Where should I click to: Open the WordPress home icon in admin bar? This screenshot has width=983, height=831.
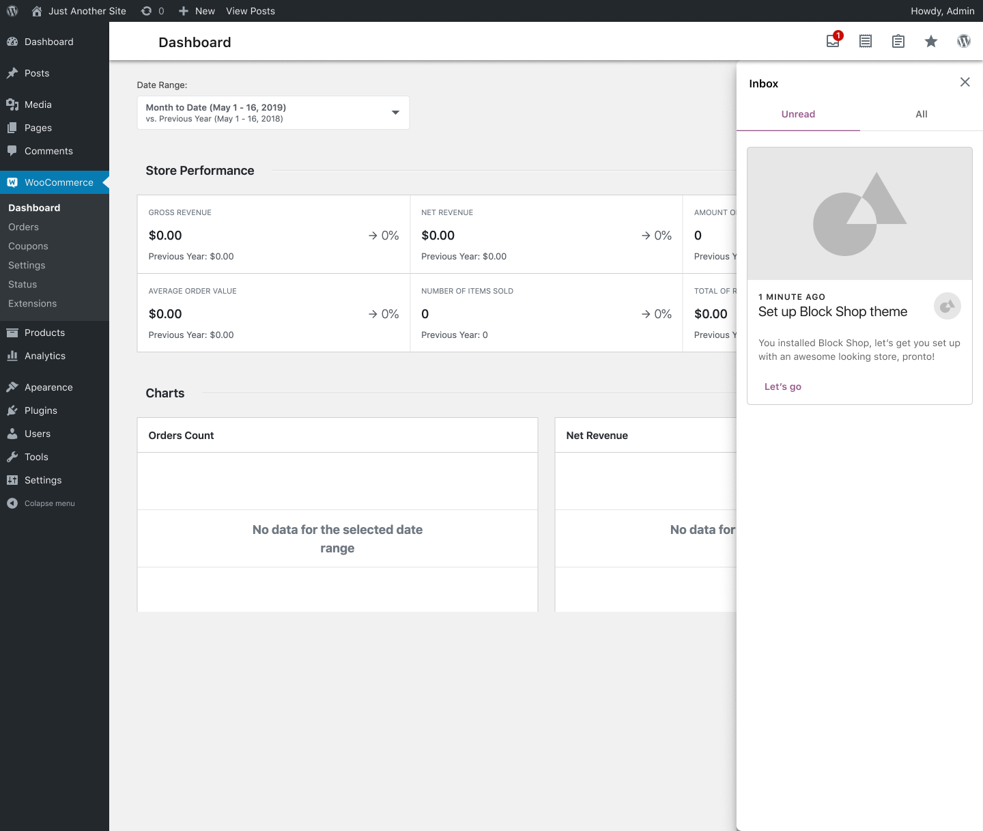click(x=37, y=10)
